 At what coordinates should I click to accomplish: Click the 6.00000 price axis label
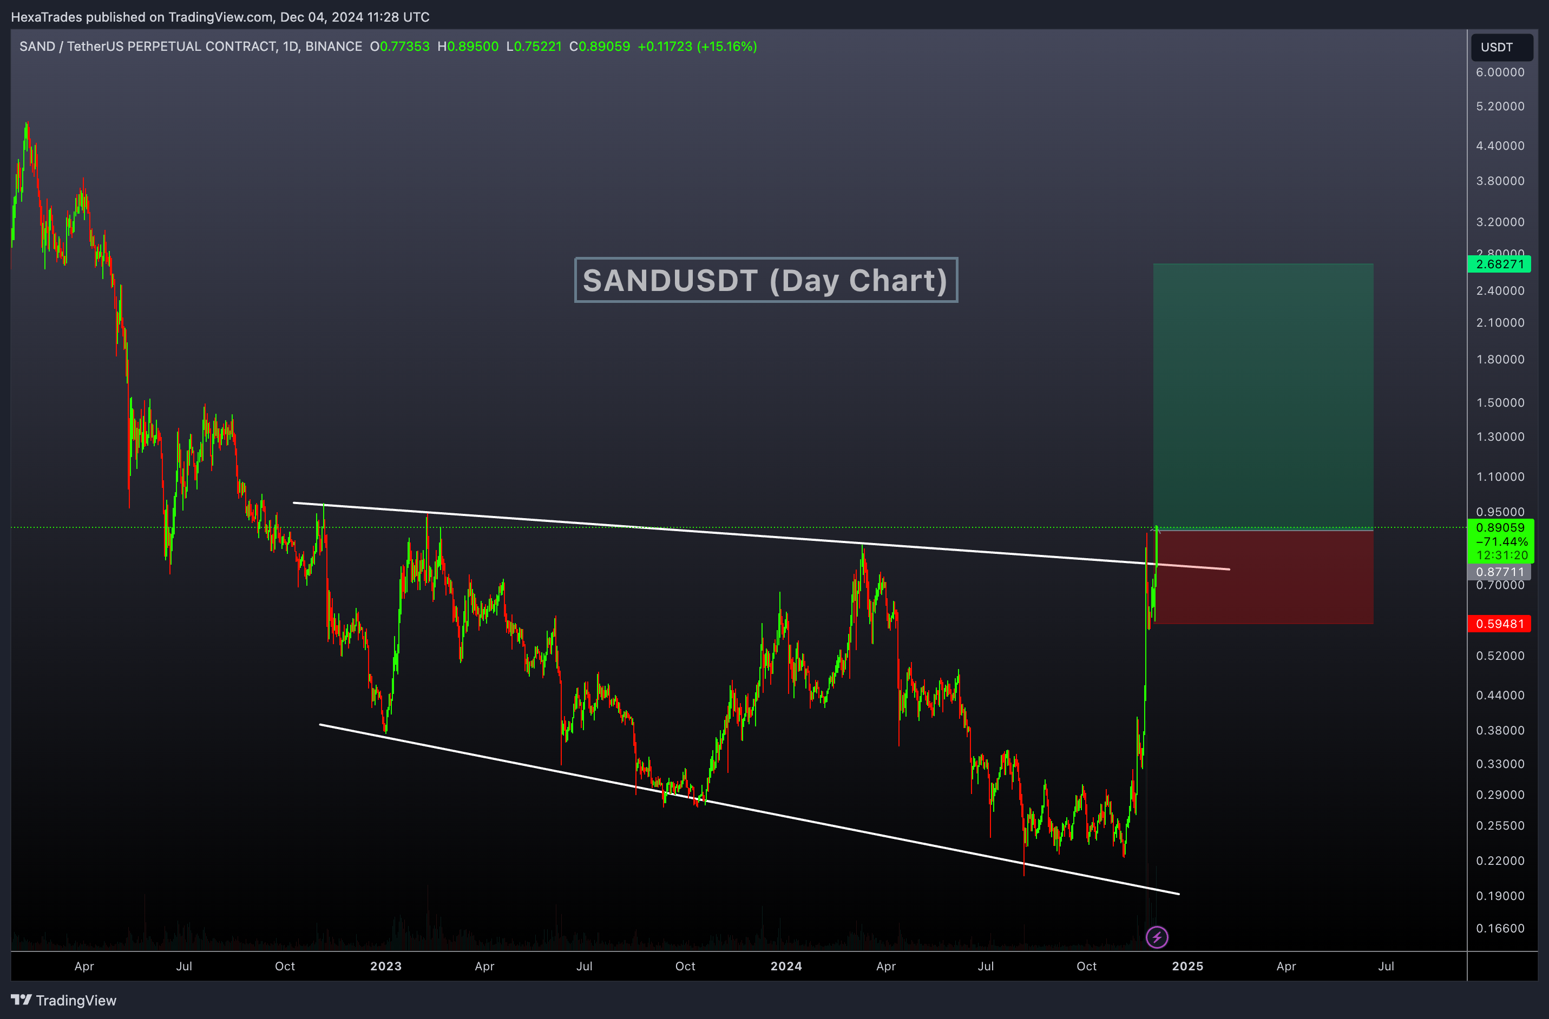[1500, 72]
